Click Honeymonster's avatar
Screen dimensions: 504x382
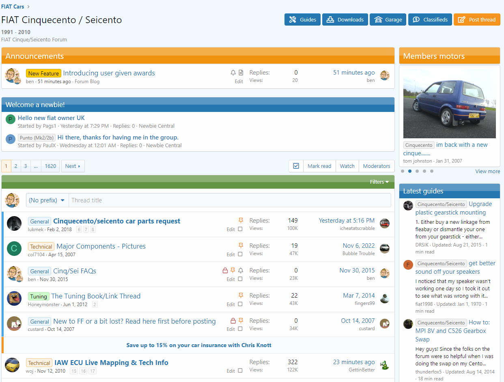point(14,298)
